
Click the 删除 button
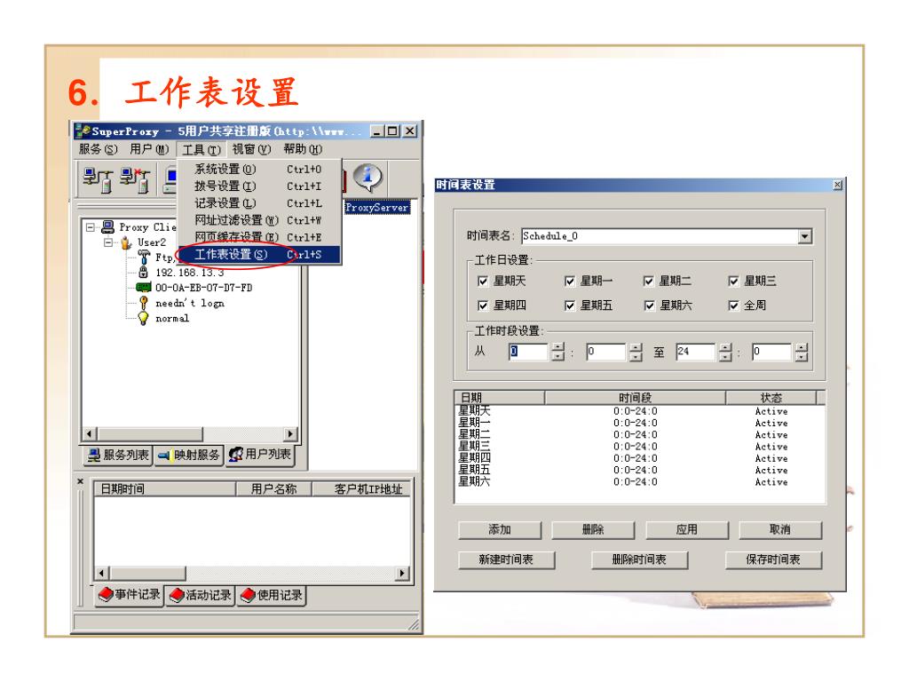point(593,529)
